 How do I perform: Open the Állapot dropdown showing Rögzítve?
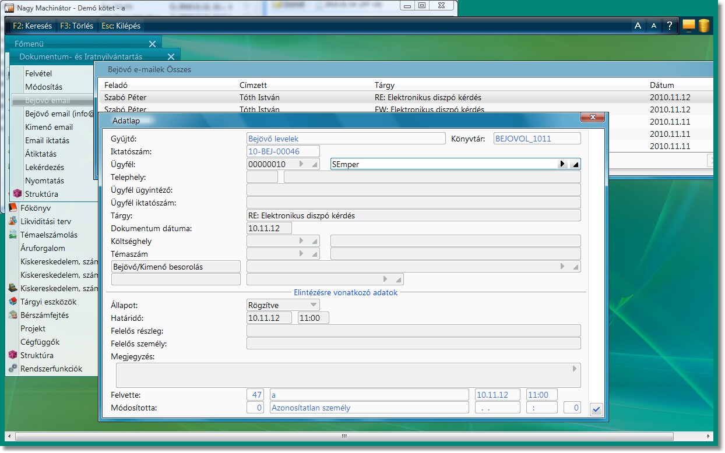[x=313, y=305]
